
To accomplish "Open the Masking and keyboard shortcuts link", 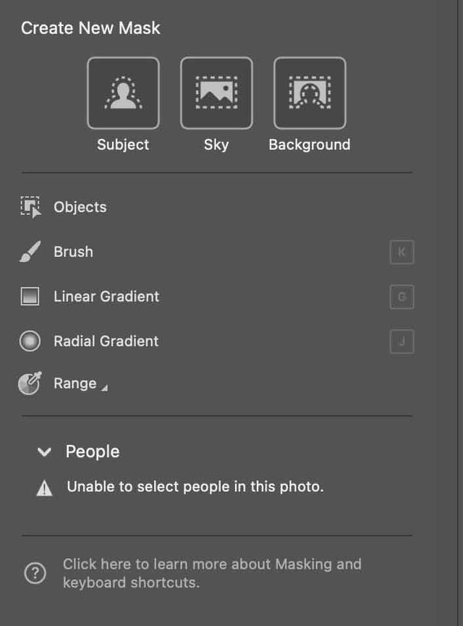I will click(212, 573).
